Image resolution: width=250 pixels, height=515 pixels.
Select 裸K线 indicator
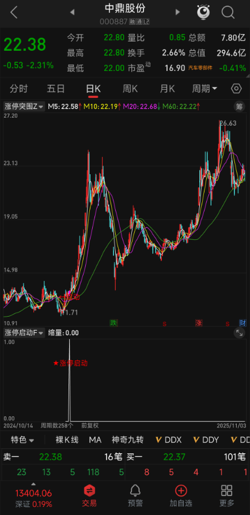point(67,440)
